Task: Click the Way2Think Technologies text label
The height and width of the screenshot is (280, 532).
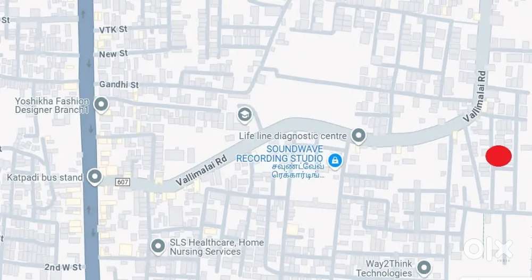Action: click(x=384, y=268)
